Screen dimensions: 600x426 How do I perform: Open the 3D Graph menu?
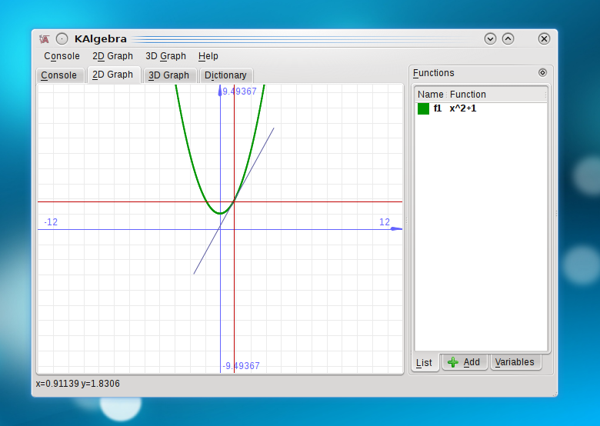[165, 56]
